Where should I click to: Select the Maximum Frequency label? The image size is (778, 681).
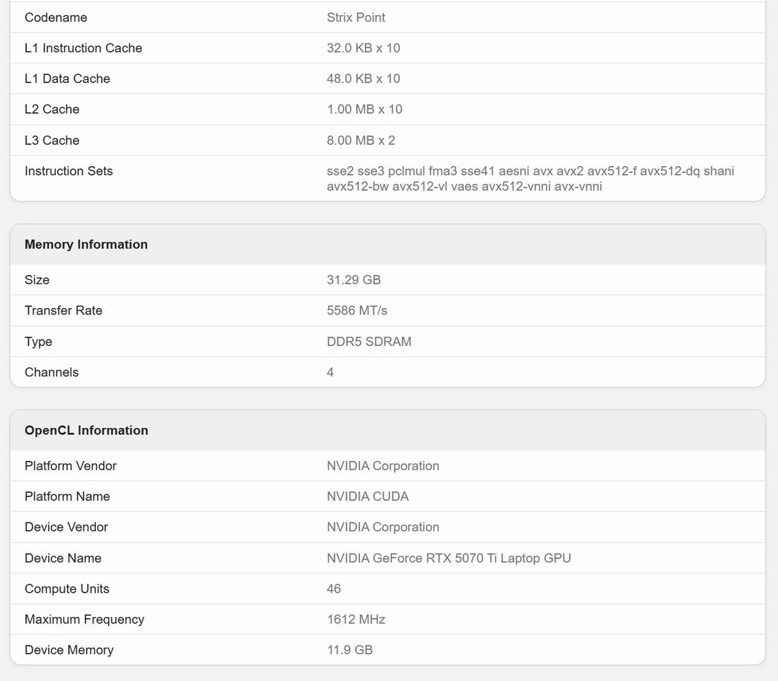pyautogui.click(x=84, y=620)
